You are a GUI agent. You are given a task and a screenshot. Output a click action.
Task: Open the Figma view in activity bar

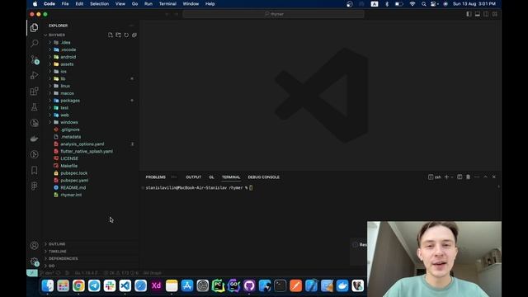34,186
